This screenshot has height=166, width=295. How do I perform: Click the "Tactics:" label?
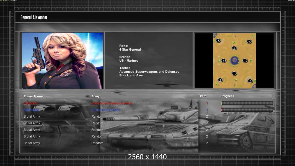coord(125,68)
